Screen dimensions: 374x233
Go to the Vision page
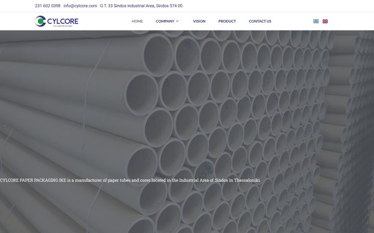[199, 21]
